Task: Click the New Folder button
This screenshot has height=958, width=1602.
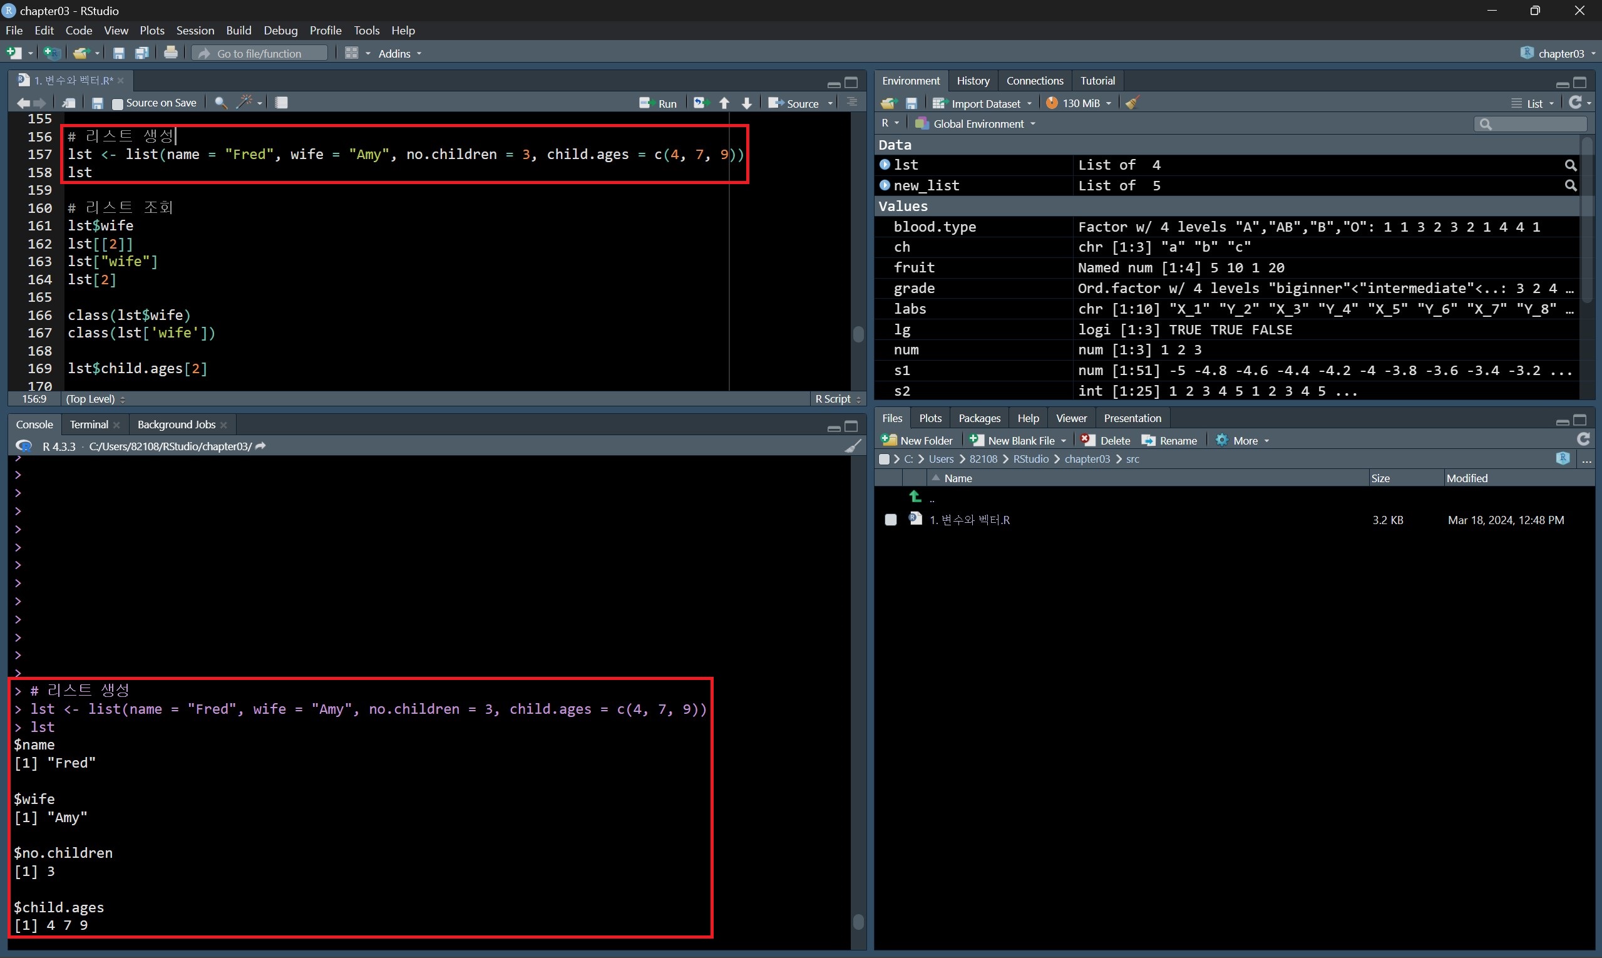Action: 917,441
